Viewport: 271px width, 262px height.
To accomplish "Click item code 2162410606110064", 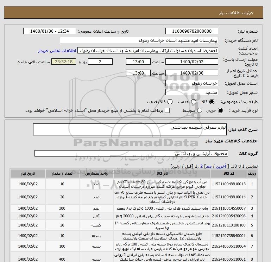I will [x=229, y=246].
